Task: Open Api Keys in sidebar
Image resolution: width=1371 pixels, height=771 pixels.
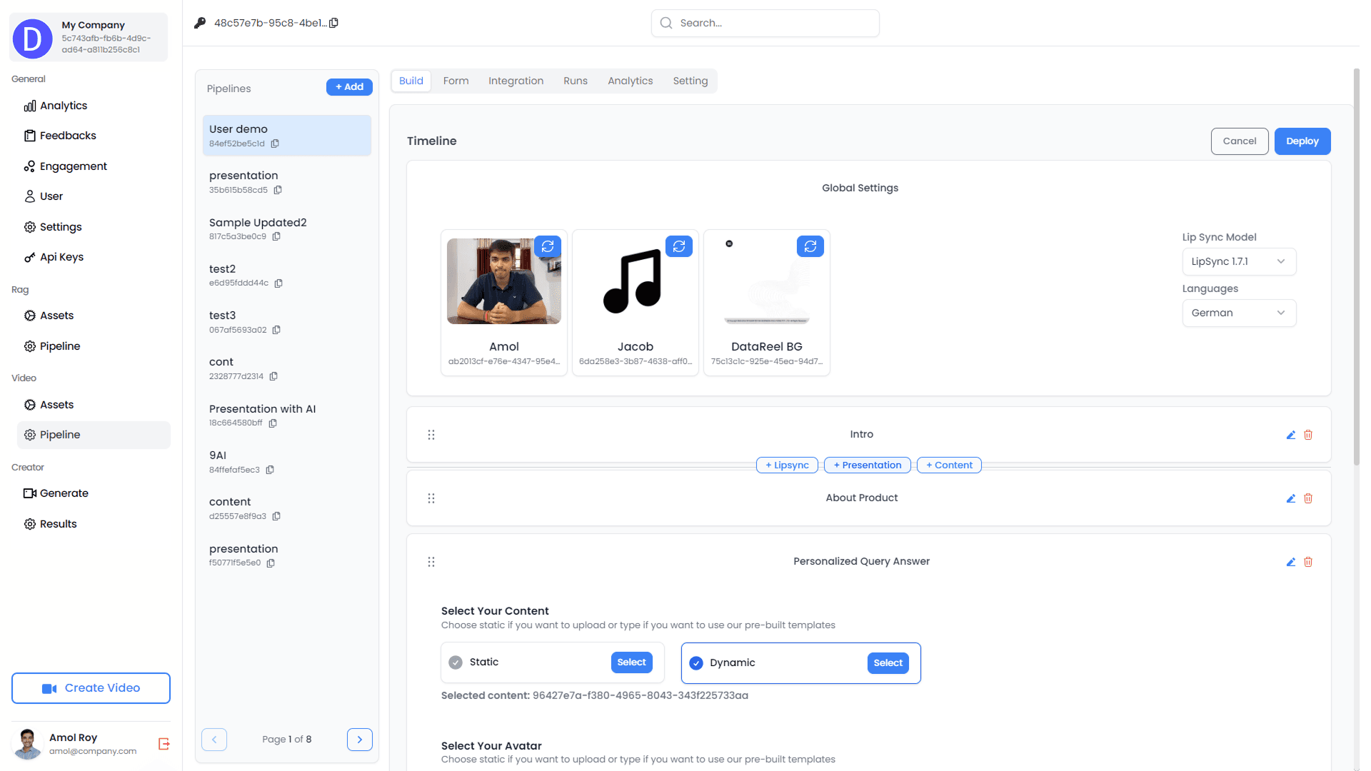Action: tap(54, 257)
